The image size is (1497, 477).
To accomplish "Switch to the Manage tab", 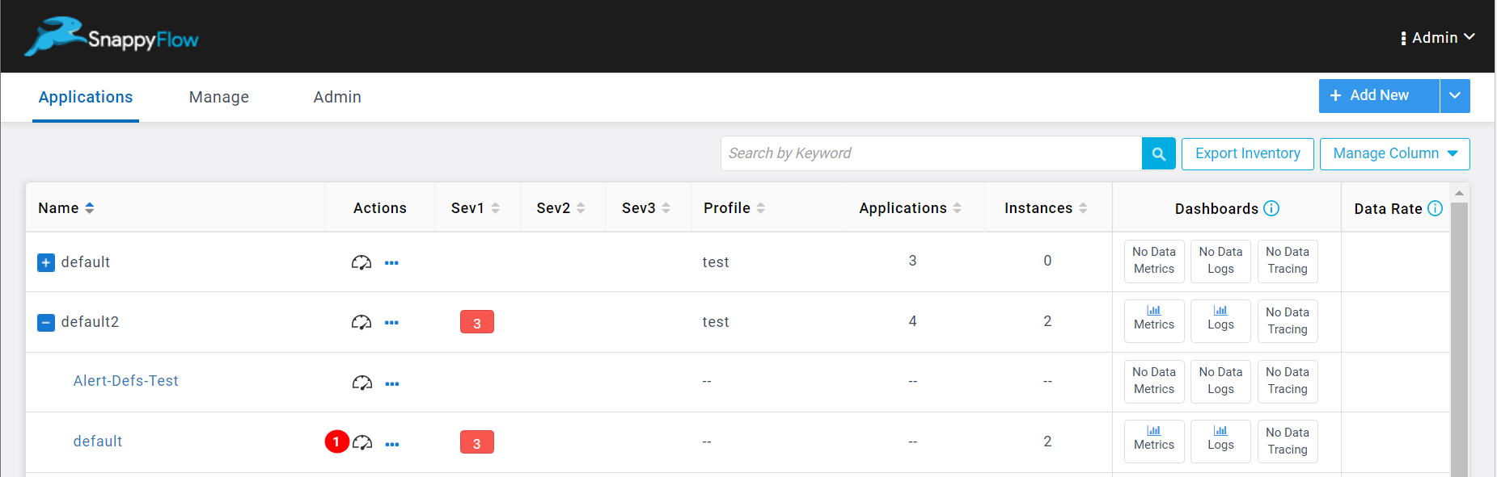I will click(218, 97).
